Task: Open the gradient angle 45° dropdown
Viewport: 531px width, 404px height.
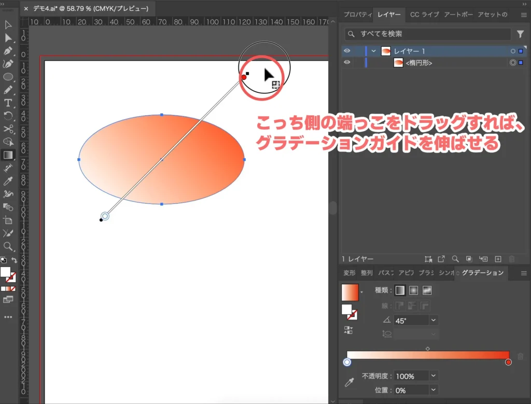Action: [x=433, y=320]
